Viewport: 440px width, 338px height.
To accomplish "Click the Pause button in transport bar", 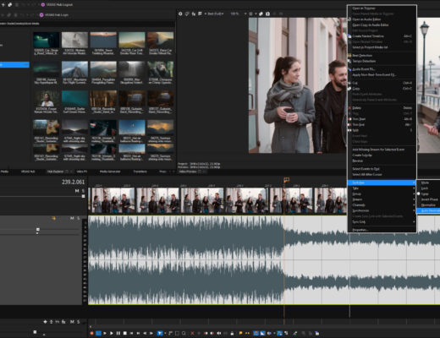I will [118, 333].
